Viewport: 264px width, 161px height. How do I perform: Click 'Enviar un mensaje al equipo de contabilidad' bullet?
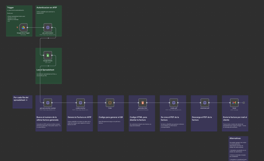tap(237, 156)
